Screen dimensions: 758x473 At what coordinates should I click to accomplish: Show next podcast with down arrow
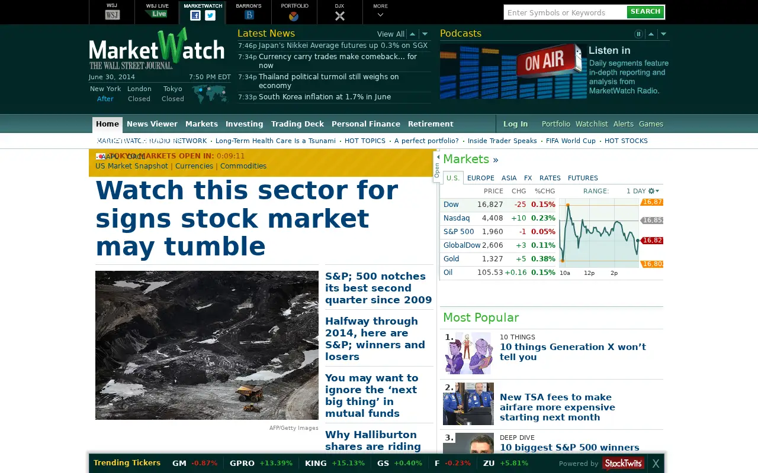pos(663,34)
